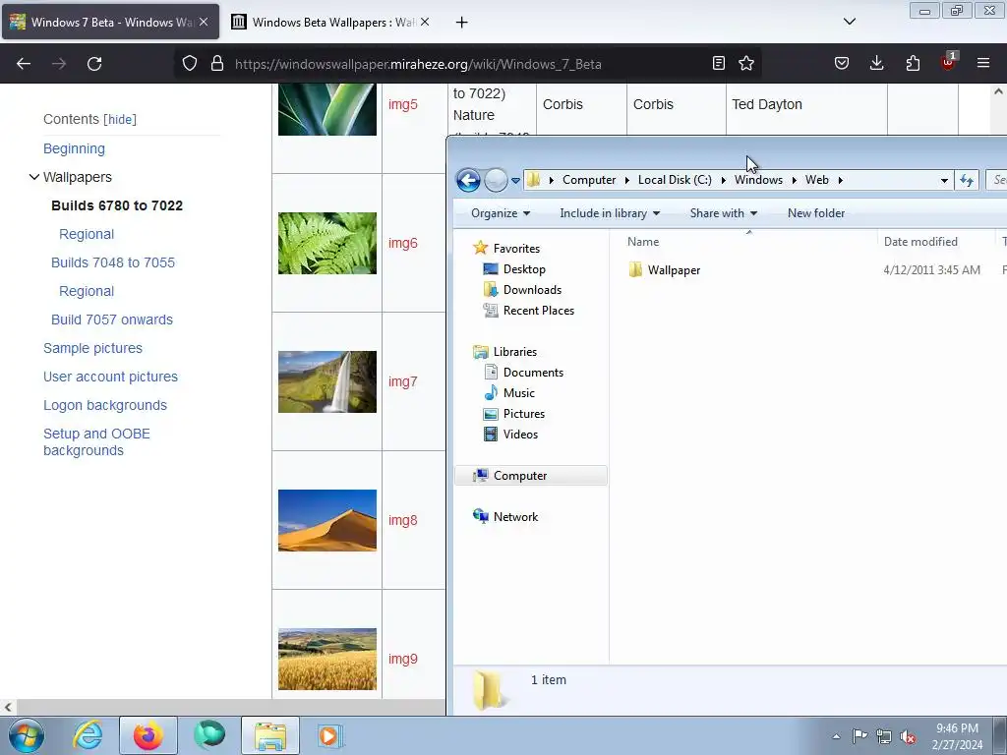Open the tracking protection shield icon
The height and width of the screenshot is (755, 1007).
coord(190,64)
